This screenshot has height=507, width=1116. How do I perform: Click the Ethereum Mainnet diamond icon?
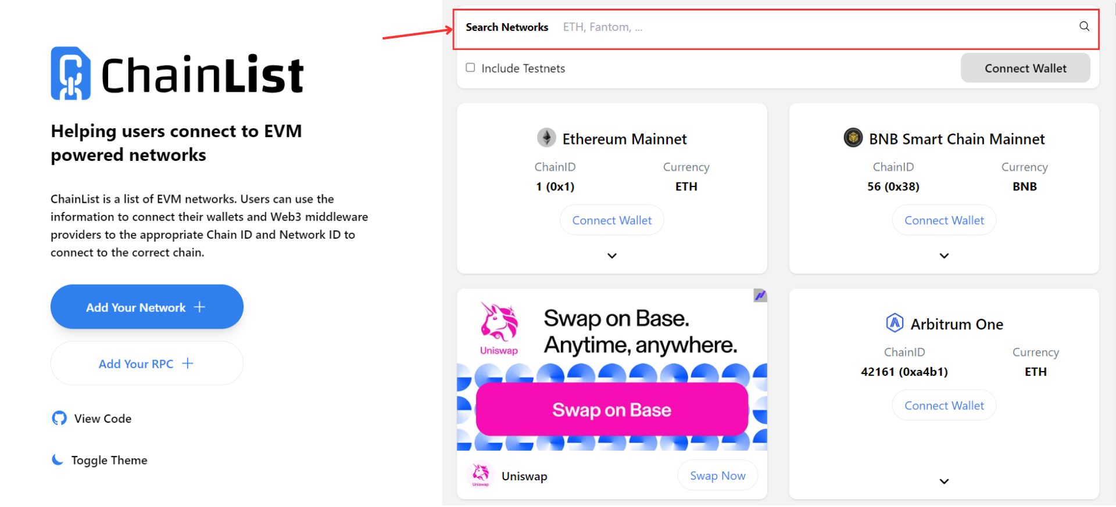[x=546, y=138]
